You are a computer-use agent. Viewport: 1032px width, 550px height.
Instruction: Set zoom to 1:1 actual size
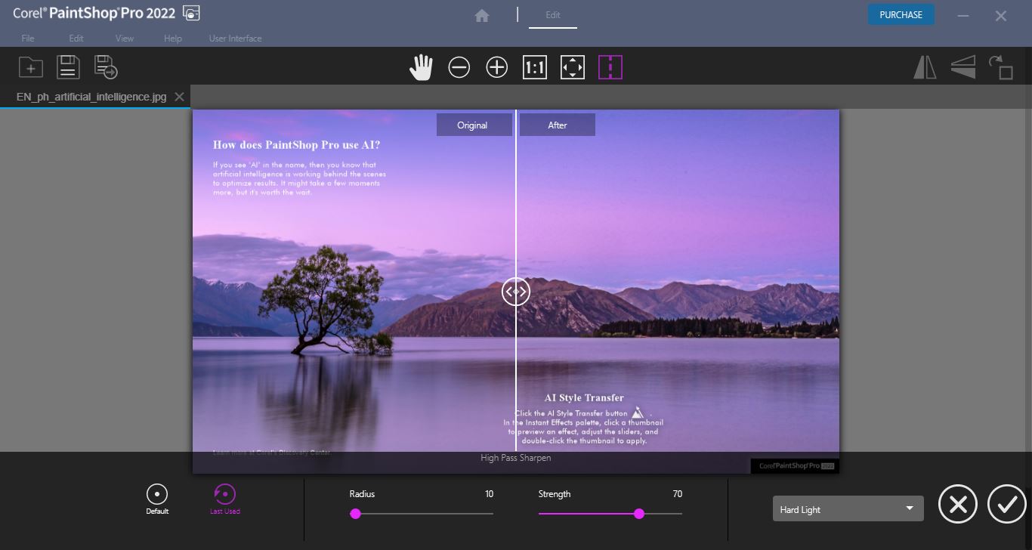[534, 67]
